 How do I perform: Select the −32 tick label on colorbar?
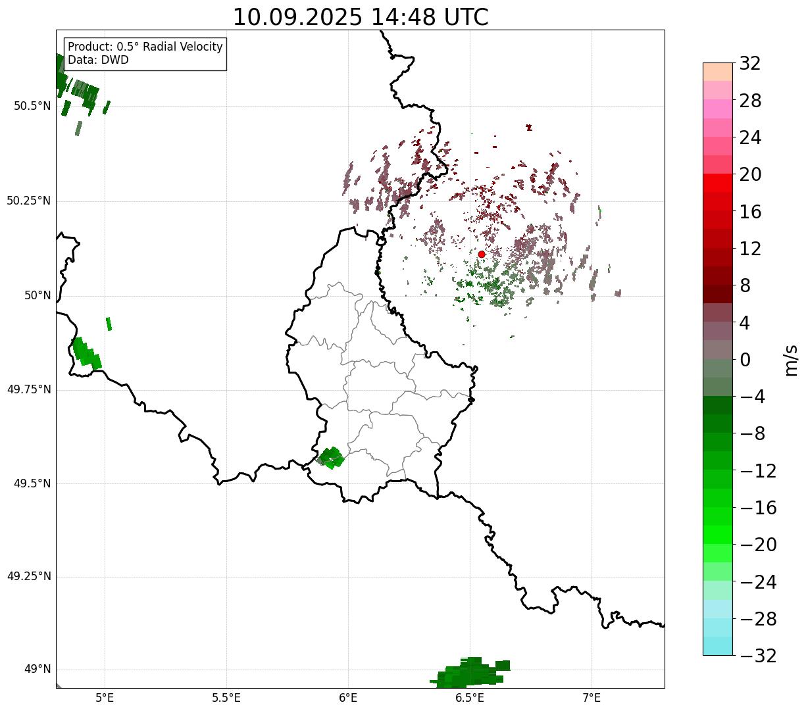coord(758,656)
